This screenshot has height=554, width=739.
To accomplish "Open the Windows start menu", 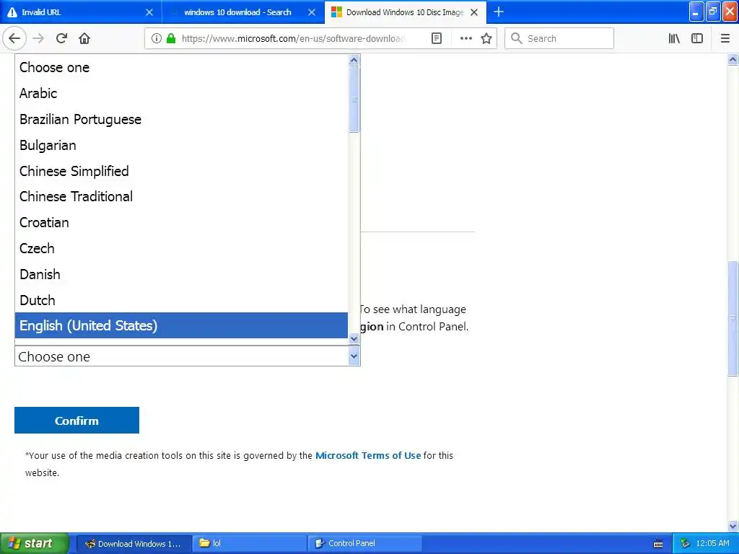I will 34,544.
